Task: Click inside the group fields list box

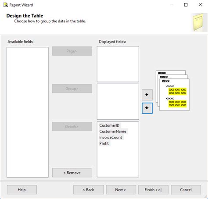Action: click(118, 102)
